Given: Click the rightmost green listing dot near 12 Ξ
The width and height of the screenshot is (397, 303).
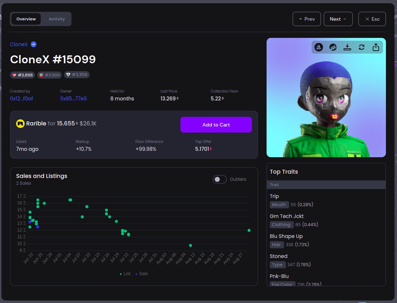Looking at the screenshot, I should (249, 230).
